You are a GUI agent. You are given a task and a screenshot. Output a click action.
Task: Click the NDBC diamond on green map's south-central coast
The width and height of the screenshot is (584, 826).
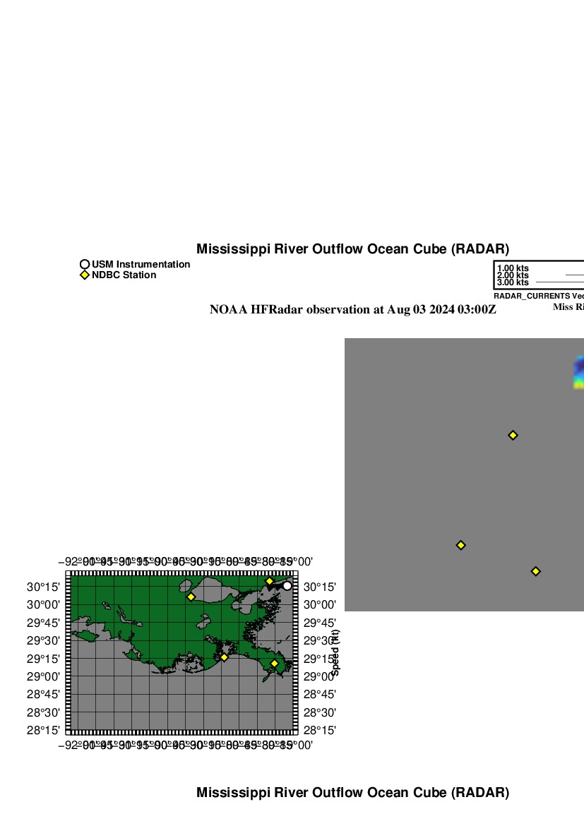[224, 657]
